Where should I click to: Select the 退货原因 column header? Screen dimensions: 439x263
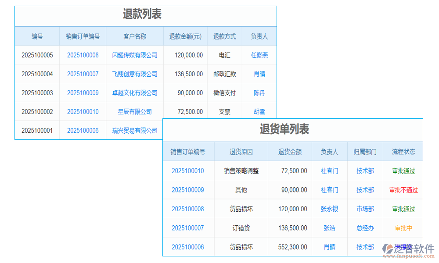pos(241,151)
